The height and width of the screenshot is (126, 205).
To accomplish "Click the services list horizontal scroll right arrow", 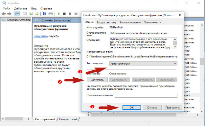I will click(x=197, y=115).
